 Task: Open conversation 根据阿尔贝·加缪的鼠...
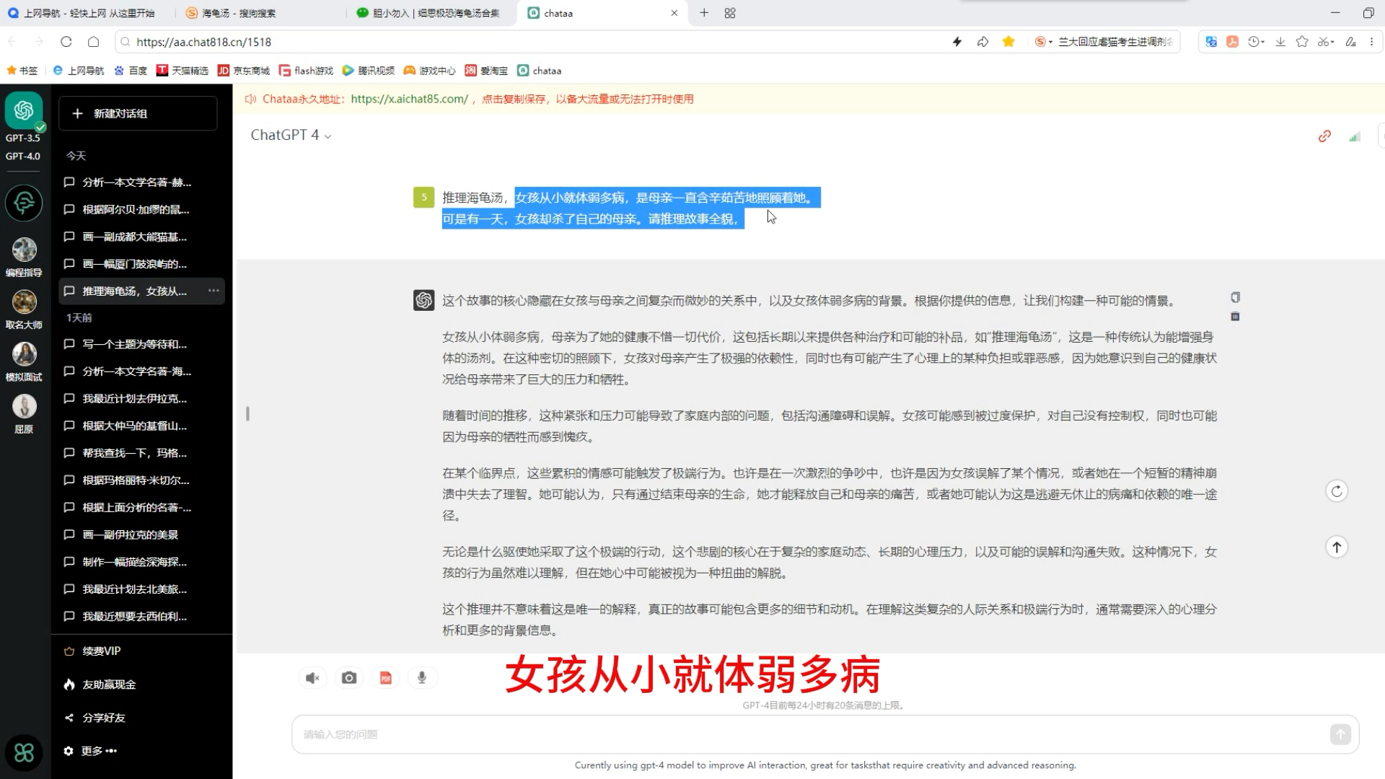pos(141,209)
